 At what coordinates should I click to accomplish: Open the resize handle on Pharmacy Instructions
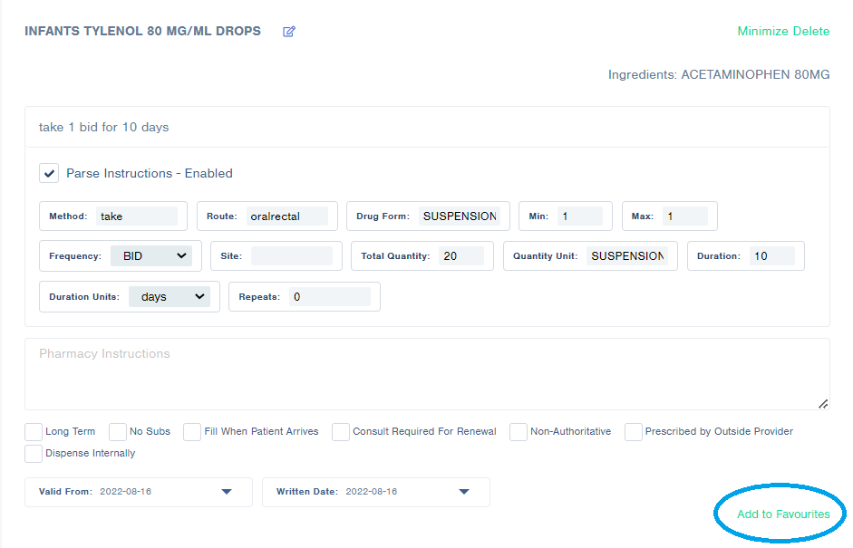click(821, 403)
